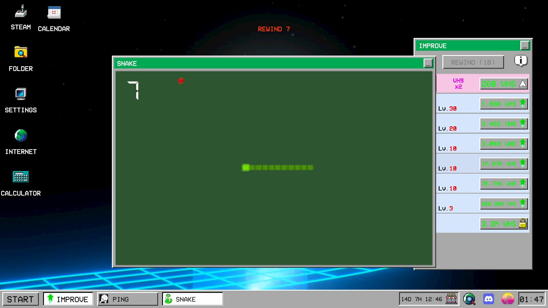This screenshot has height=308, width=548.
Task: Click the red apple in the Snake game
Action: pyautogui.click(x=181, y=81)
